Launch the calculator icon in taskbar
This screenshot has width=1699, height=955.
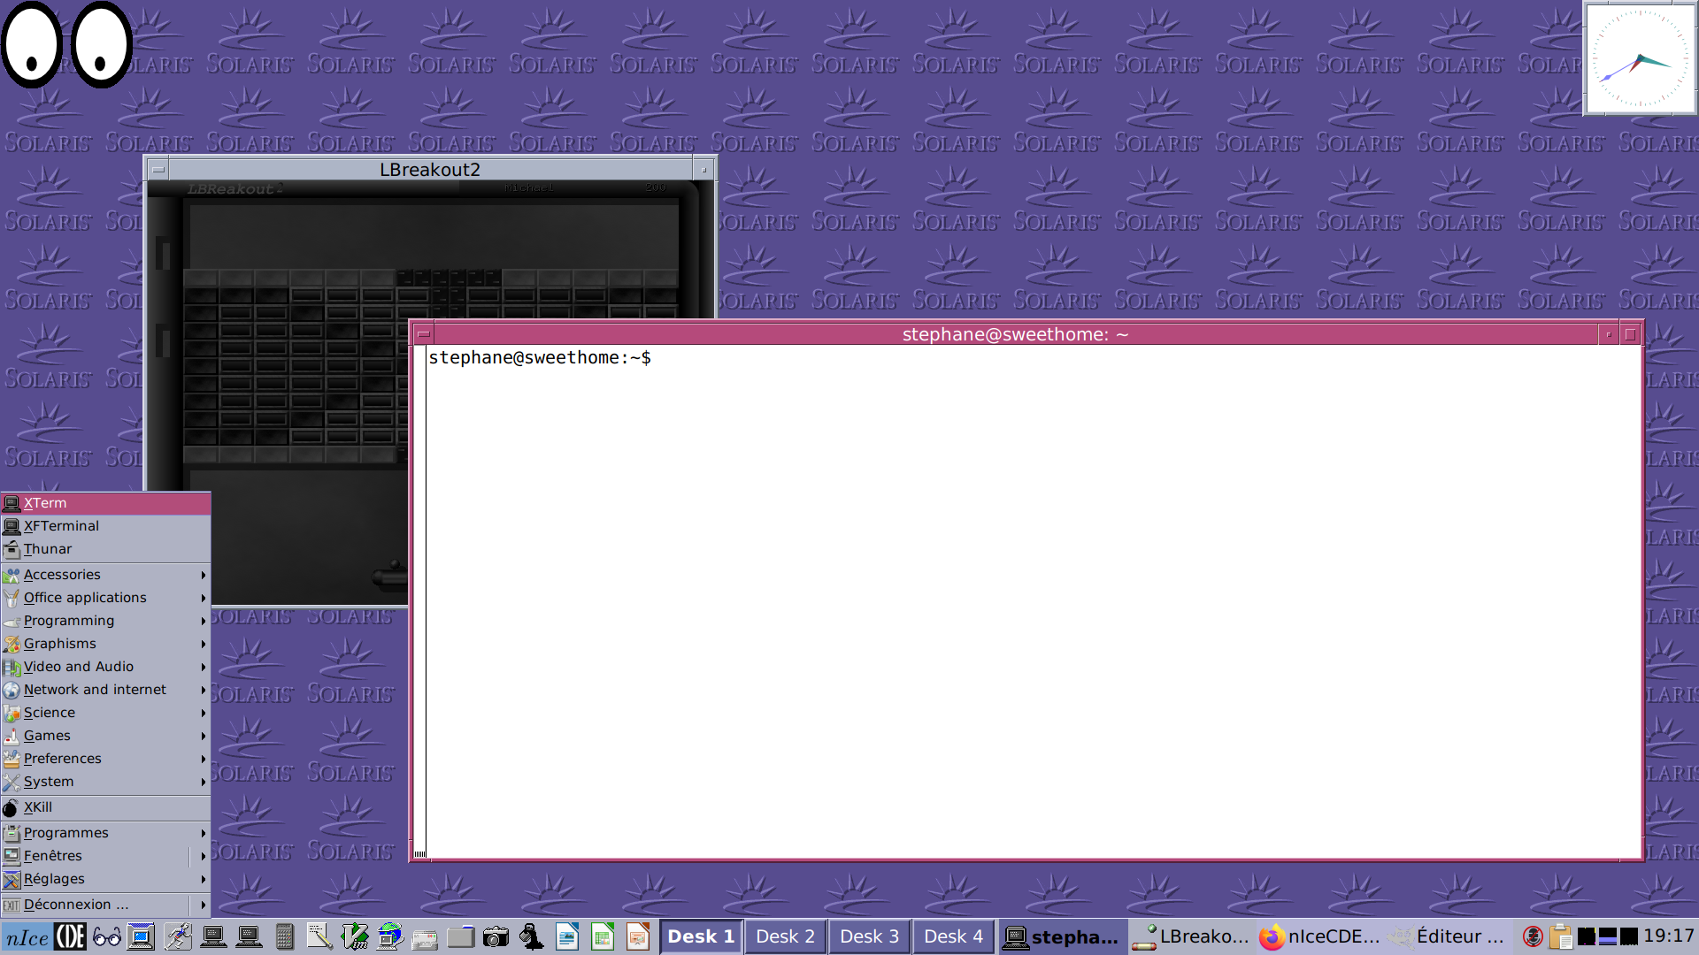284,936
